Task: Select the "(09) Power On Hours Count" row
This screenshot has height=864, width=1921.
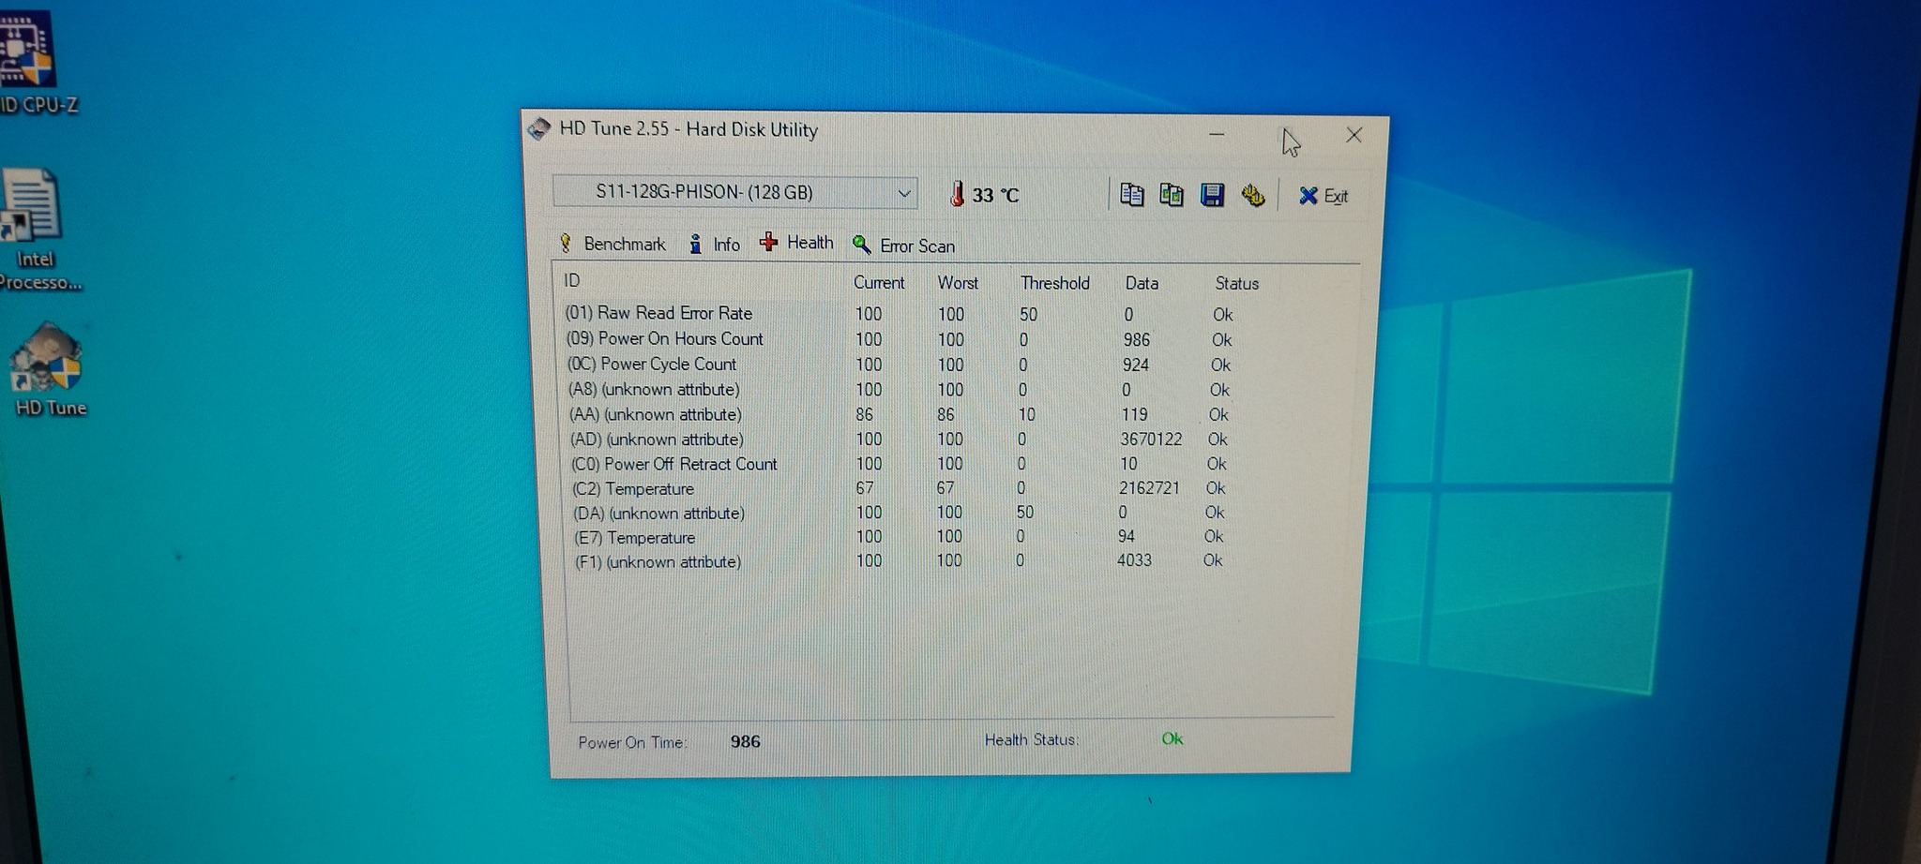Action: [x=901, y=338]
